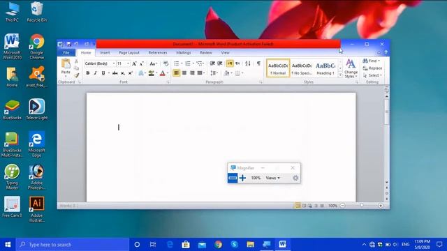Open Line Spacing dropdown
The width and height of the screenshot is (447, 251).
[214, 73]
